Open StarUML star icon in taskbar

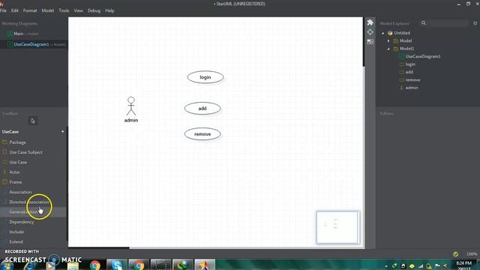click(205, 265)
